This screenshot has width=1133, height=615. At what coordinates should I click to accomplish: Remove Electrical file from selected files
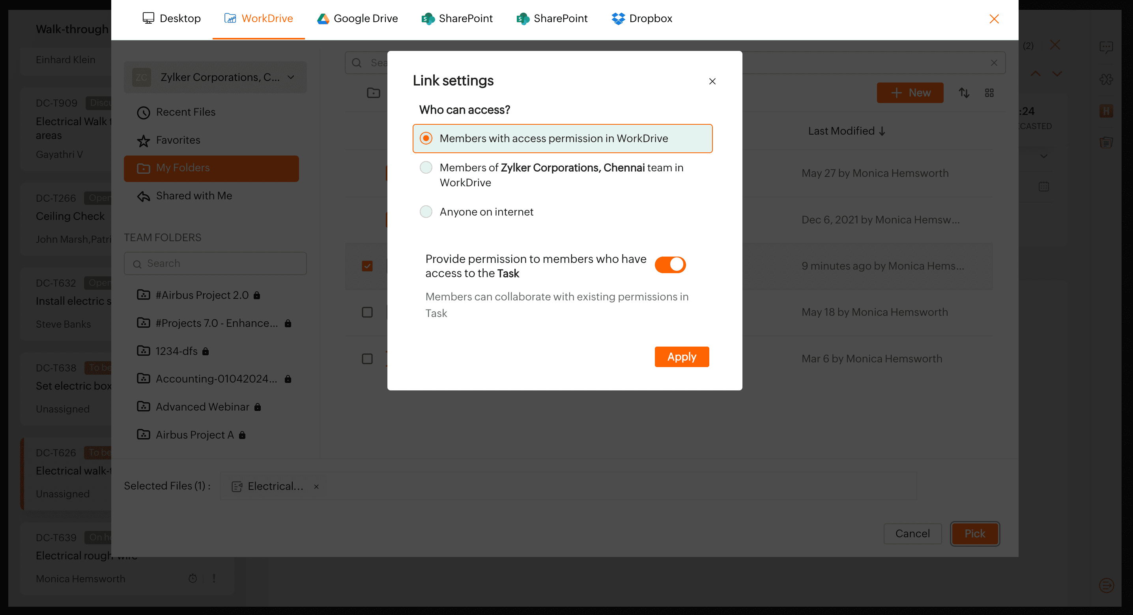(x=316, y=486)
